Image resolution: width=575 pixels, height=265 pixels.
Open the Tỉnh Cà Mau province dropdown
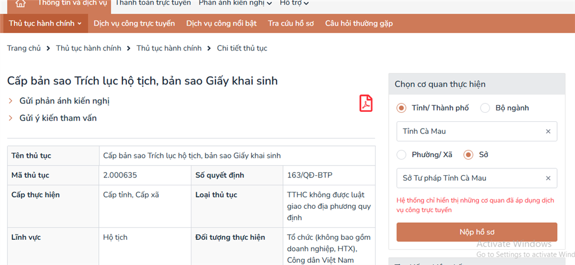click(477, 131)
